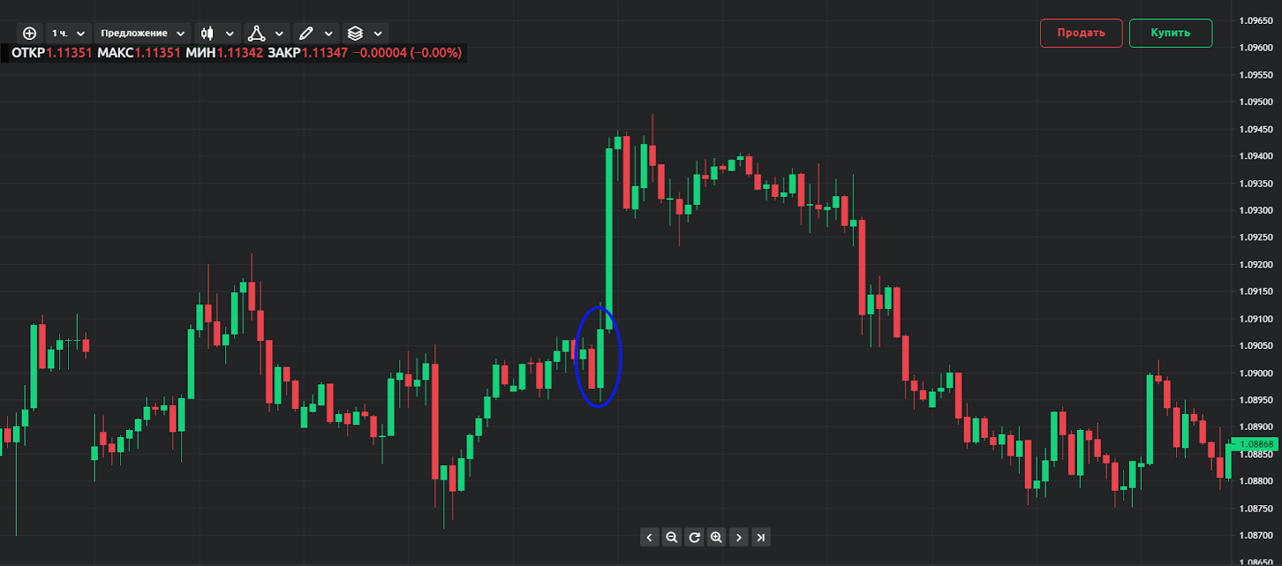Select the pencil drawing tool
The height and width of the screenshot is (566, 1282).
(x=306, y=33)
